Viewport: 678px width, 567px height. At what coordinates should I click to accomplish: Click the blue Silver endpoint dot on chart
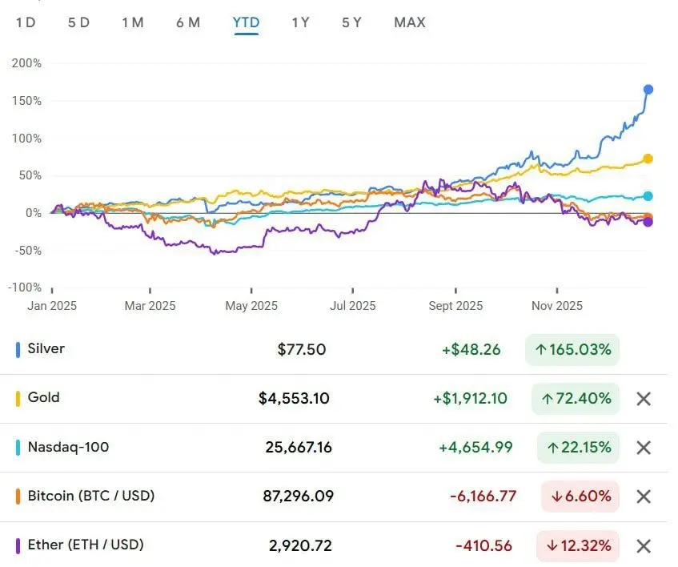648,90
